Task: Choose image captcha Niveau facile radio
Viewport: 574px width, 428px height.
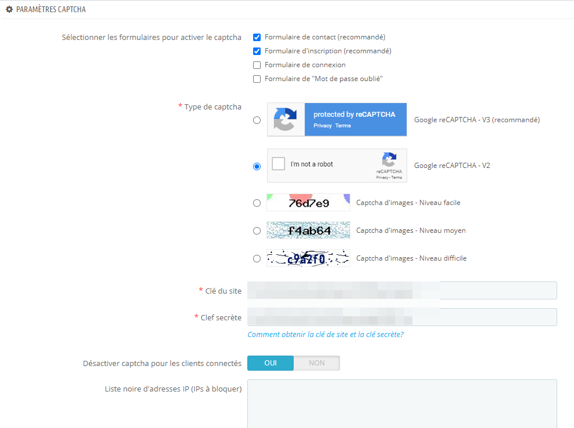Action: pyautogui.click(x=257, y=203)
